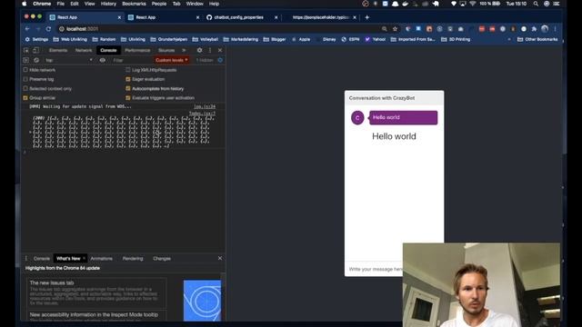Close the bottom drawer panel
Image resolution: width=582 pixels, height=327 pixels.
[x=220, y=258]
